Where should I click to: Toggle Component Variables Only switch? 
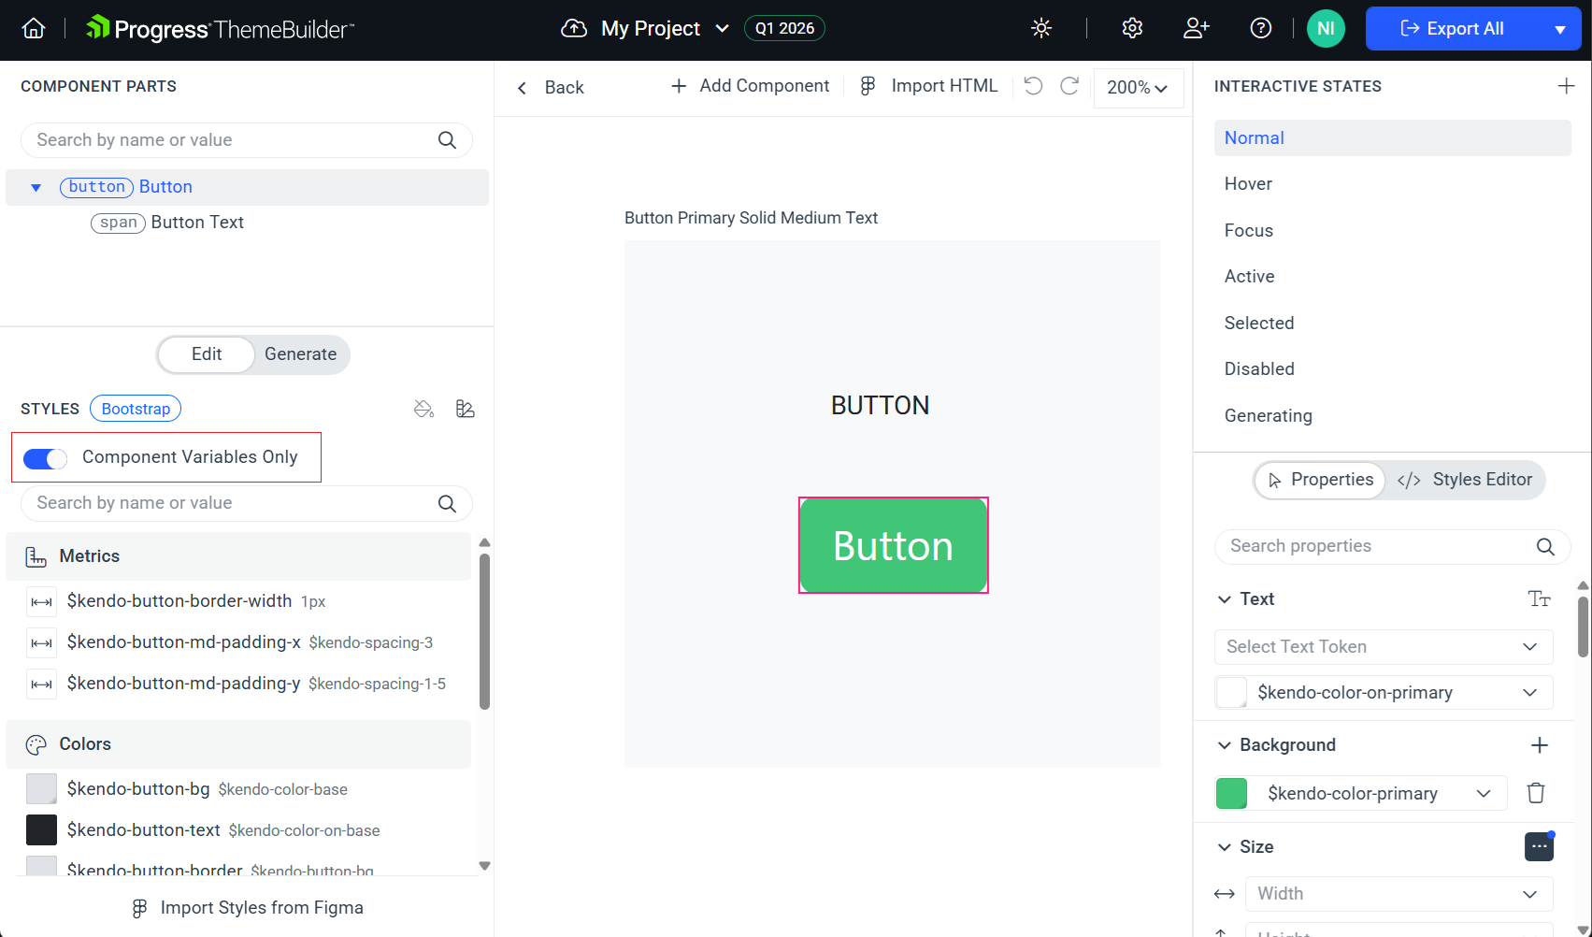click(45, 458)
